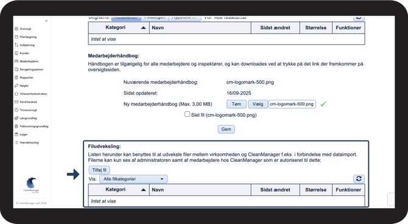Viewport: 408px width, 224px height.
Task: Open Faktureringsgrundlag from the sidebar
Action: coord(32,127)
